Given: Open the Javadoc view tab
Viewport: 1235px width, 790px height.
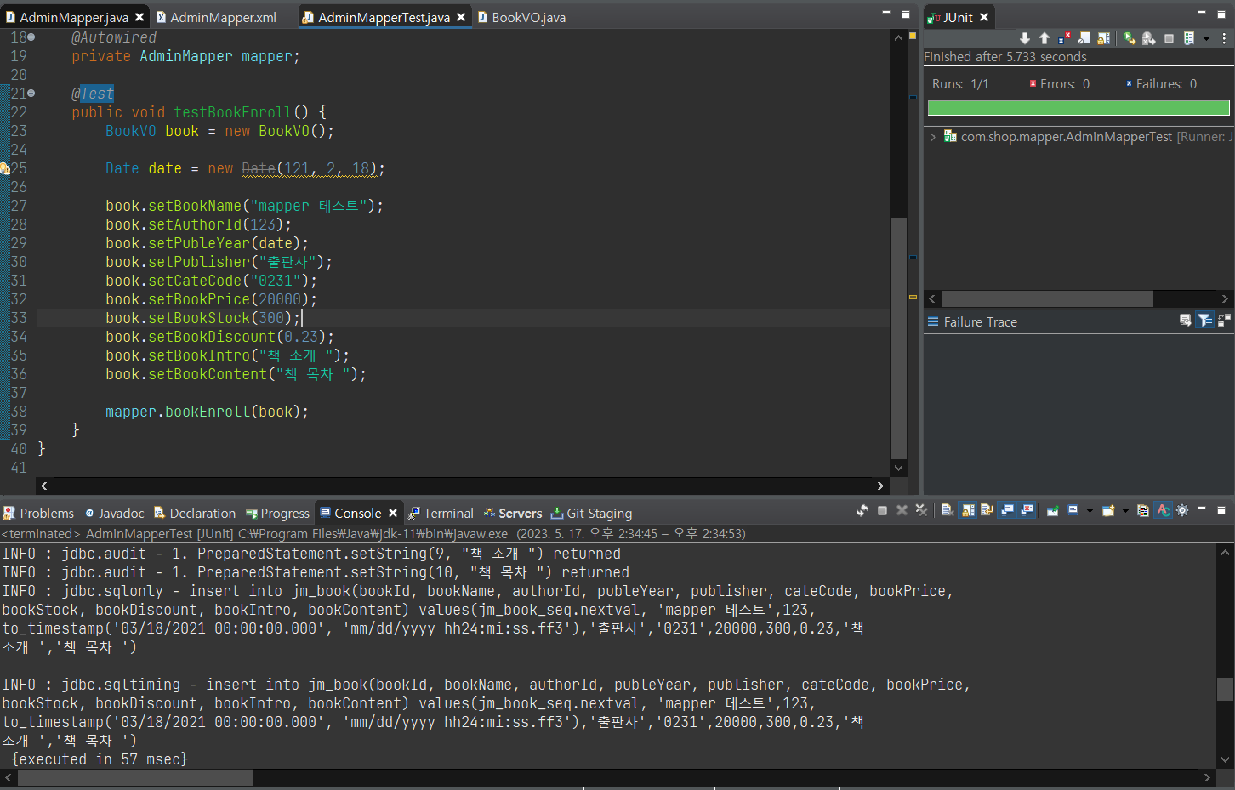Looking at the screenshot, I should (115, 513).
